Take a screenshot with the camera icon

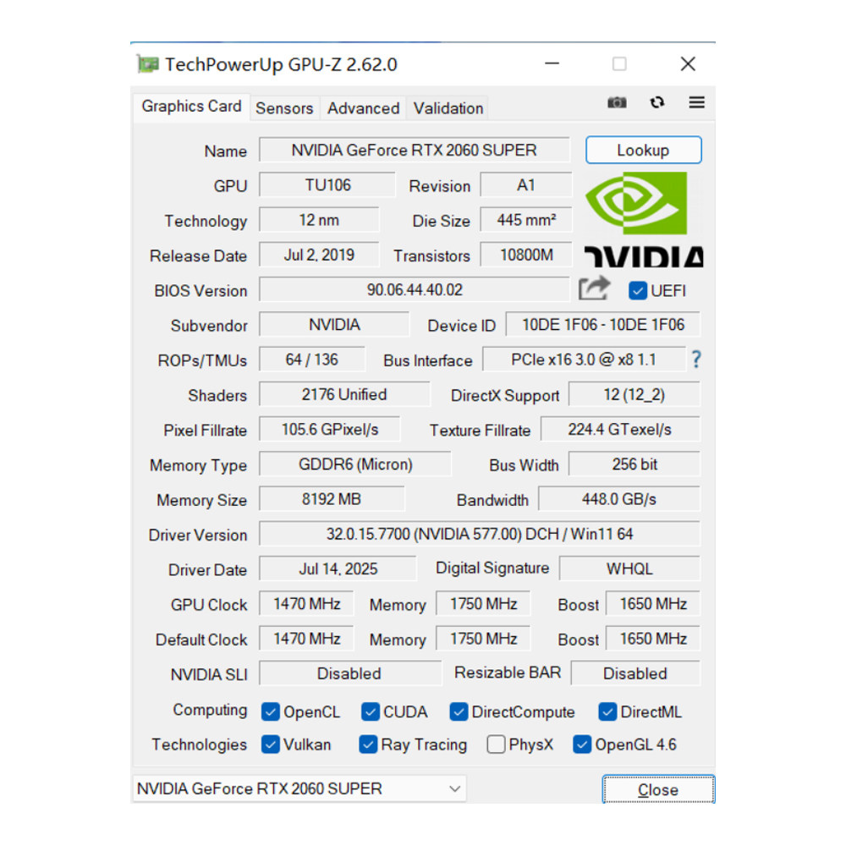pyautogui.click(x=617, y=102)
